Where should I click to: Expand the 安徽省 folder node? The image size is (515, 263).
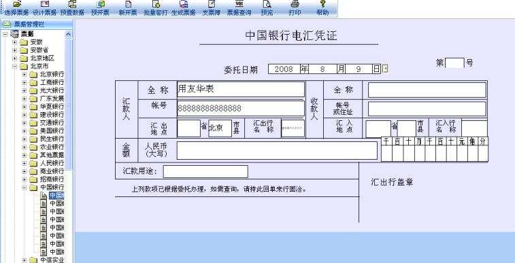pos(14,50)
